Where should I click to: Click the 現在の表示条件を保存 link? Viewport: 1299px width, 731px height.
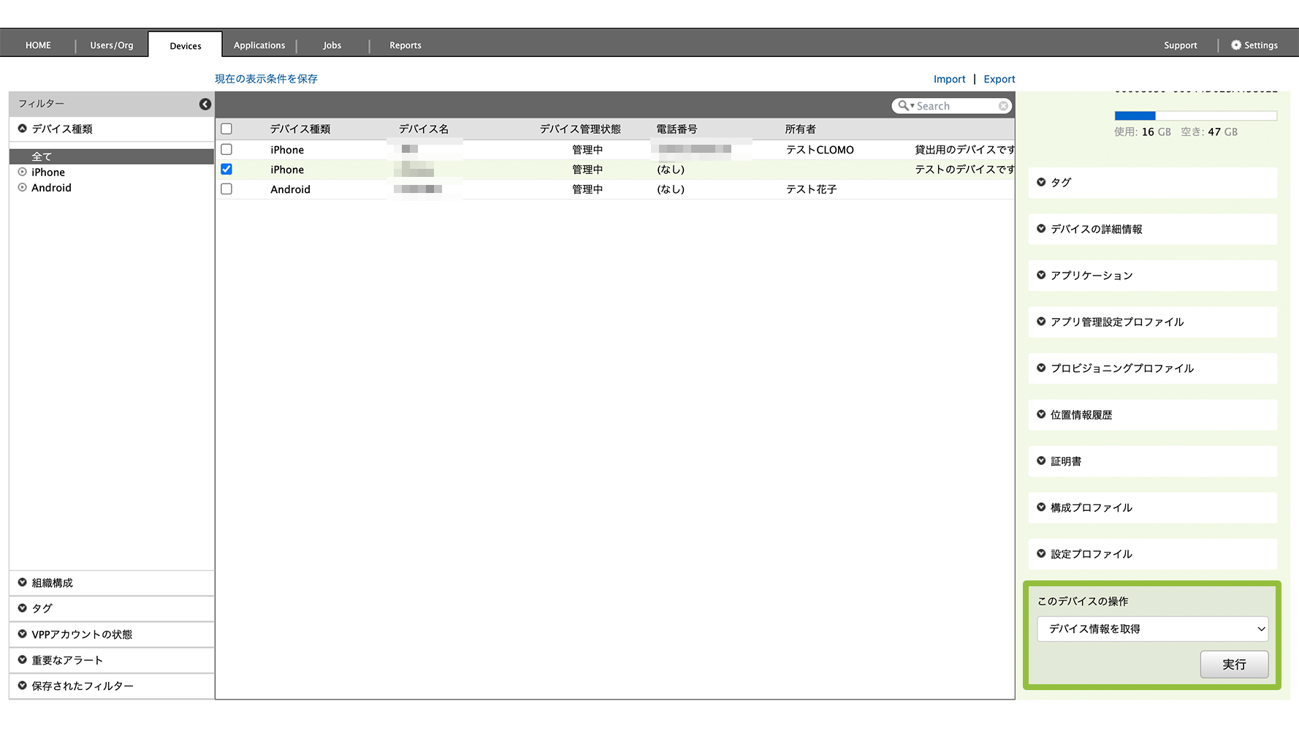coord(266,79)
